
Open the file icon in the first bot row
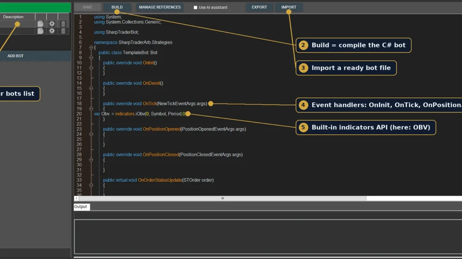pos(41,24)
